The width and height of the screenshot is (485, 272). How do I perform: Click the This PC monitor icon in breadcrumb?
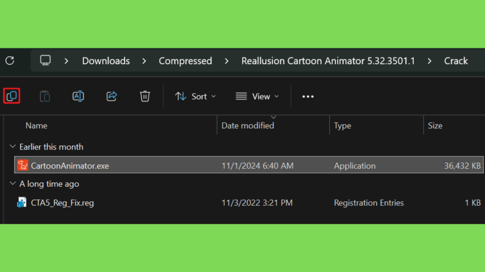pos(45,60)
